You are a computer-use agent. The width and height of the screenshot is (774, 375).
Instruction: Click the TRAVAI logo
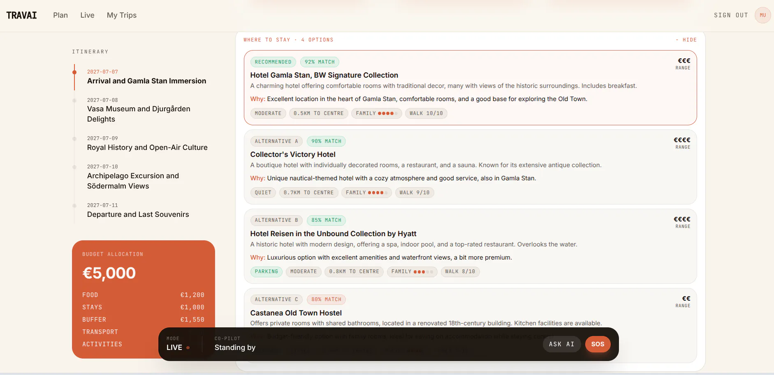click(x=21, y=15)
